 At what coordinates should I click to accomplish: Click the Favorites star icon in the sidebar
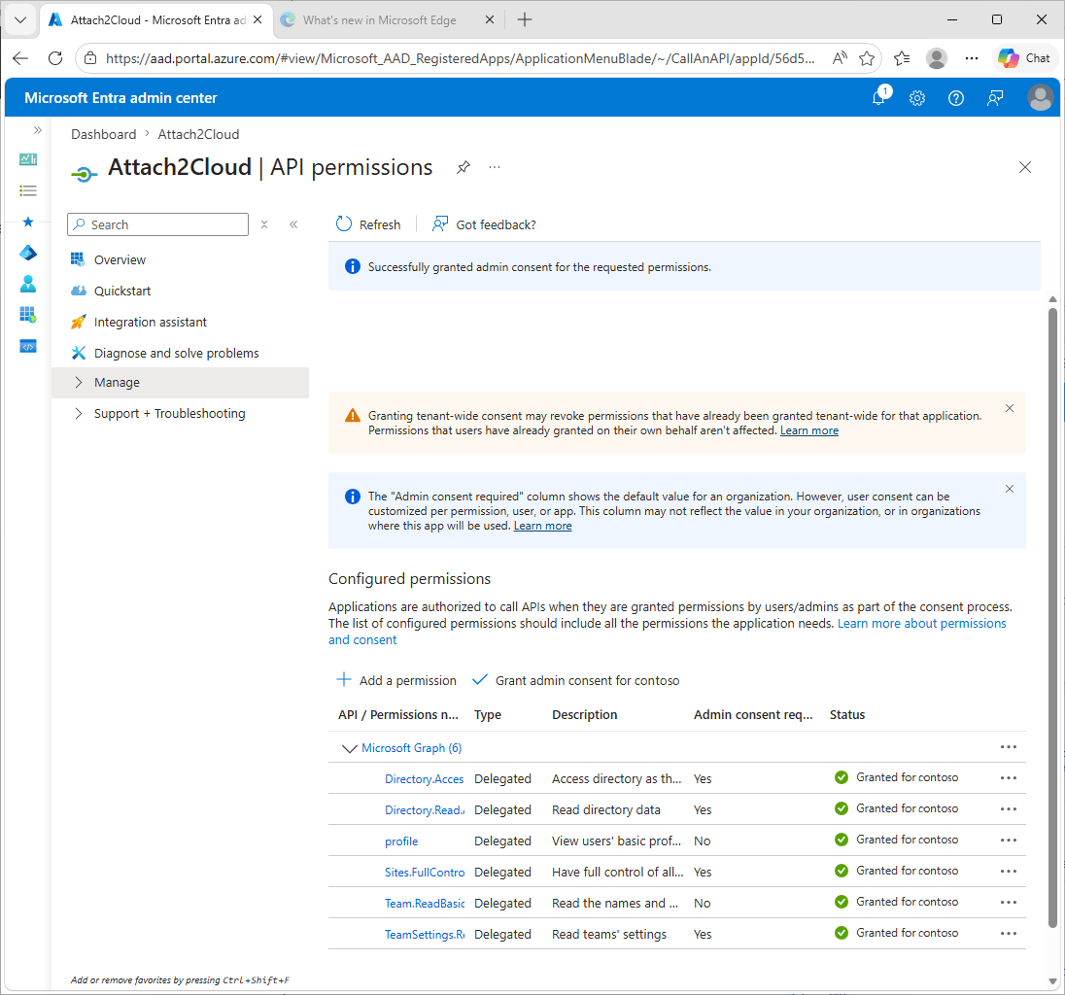coord(27,222)
